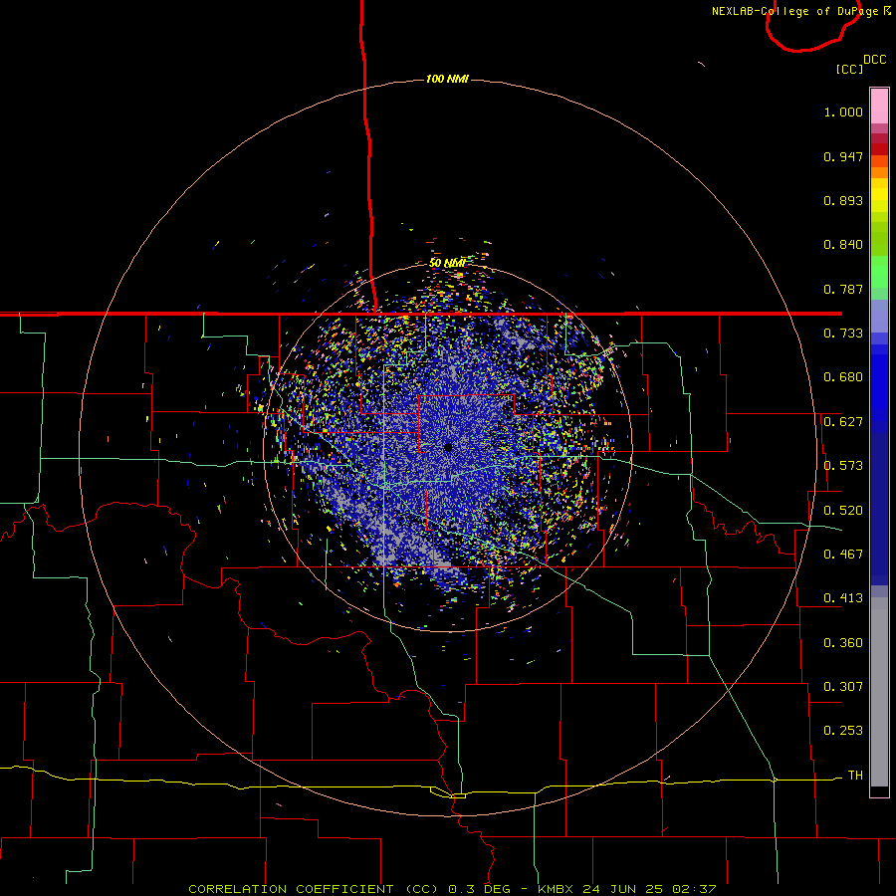Viewport: 896px width, 896px height.
Task: Select the 0.840 scale value
Action: (x=843, y=245)
